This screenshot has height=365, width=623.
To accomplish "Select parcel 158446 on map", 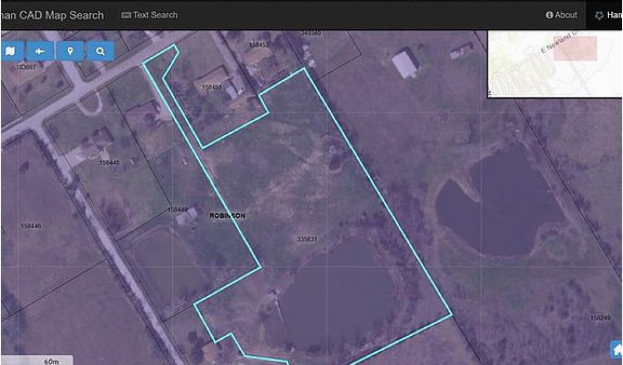I will coord(31,226).
